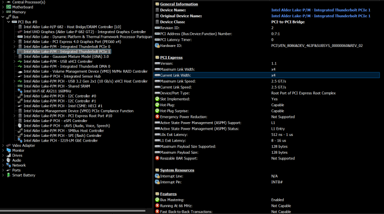Open the General Information section header
Screen dimensions: 384x214
[179, 4]
